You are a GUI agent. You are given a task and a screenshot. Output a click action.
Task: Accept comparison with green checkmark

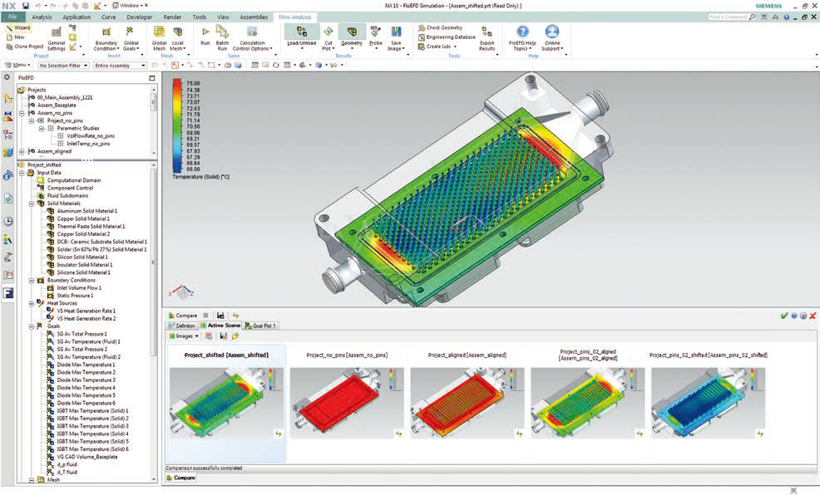[x=783, y=316]
